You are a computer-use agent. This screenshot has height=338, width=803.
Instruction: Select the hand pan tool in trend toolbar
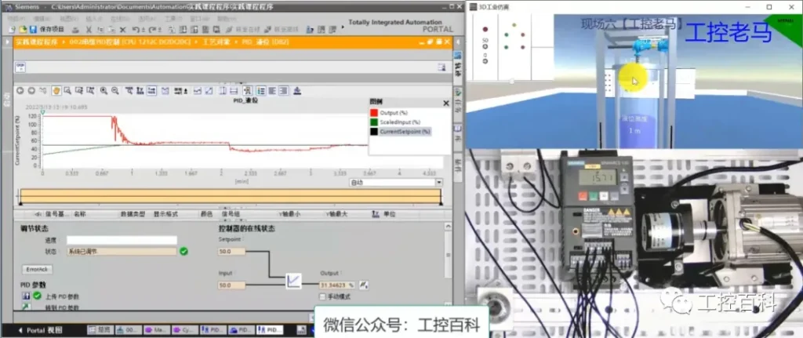57,90
